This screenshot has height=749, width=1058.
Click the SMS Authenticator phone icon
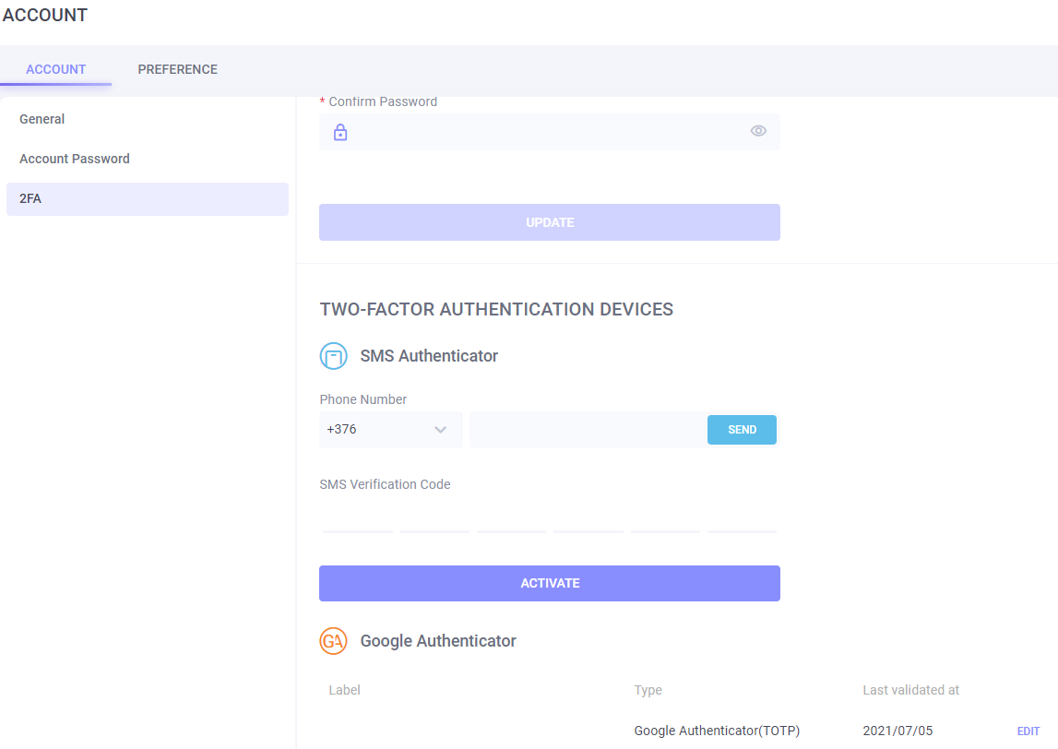[x=333, y=356]
